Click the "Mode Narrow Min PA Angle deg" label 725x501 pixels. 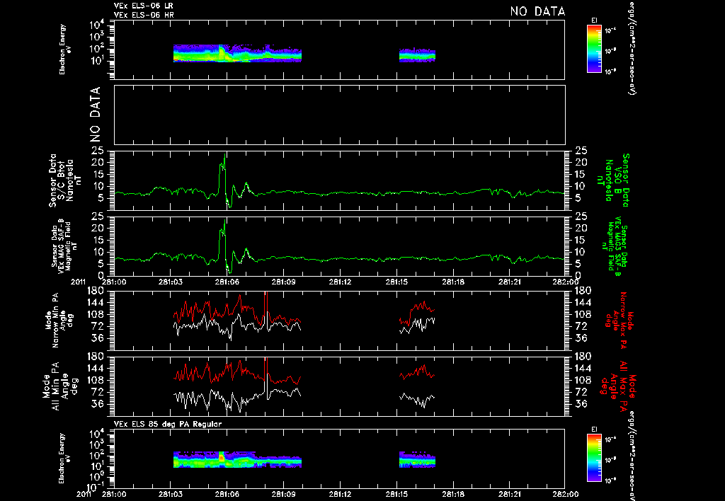click(x=59, y=320)
